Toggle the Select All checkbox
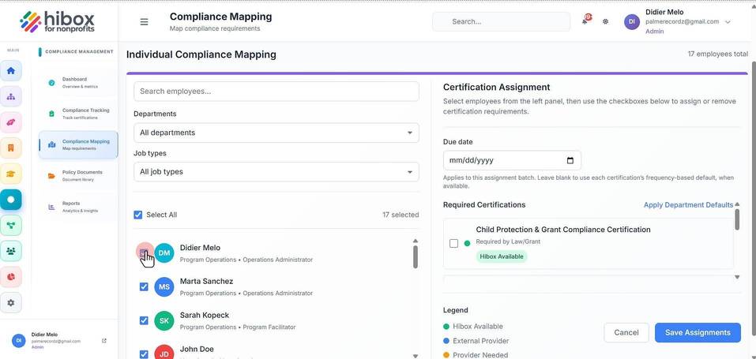This screenshot has height=359, width=756. (138, 215)
